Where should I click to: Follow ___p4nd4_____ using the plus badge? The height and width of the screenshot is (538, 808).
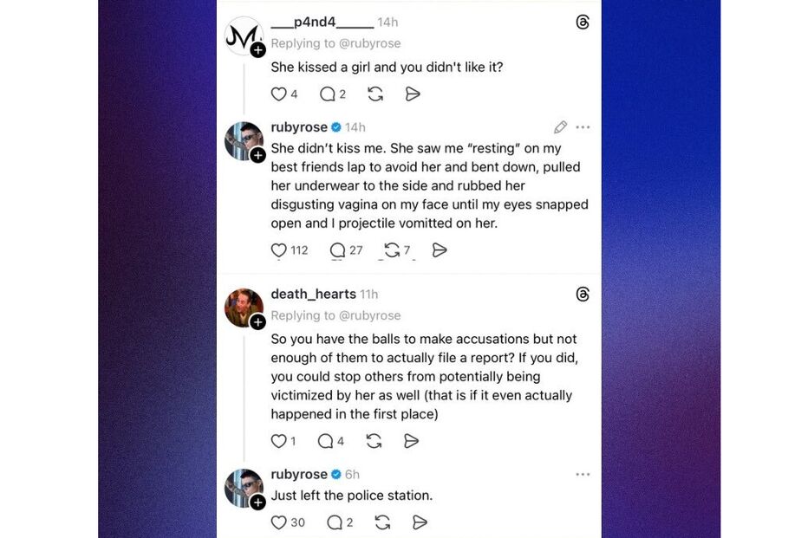pyautogui.click(x=257, y=50)
